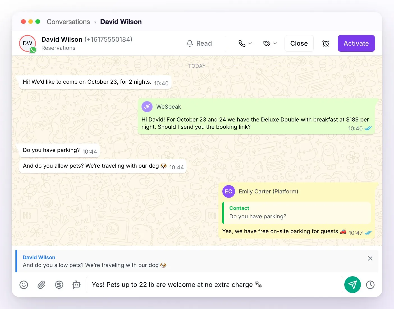Image resolution: width=394 pixels, height=309 pixels.
Task: Click the breadcrumb chevron separator
Action: pyautogui.click(x=95, y=22)
